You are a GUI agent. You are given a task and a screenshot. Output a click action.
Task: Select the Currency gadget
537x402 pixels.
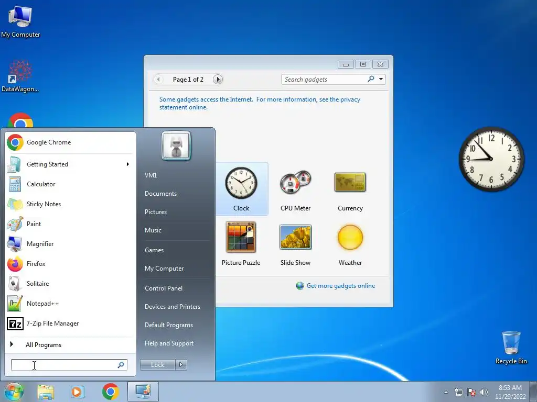click(x=350, y=191)
